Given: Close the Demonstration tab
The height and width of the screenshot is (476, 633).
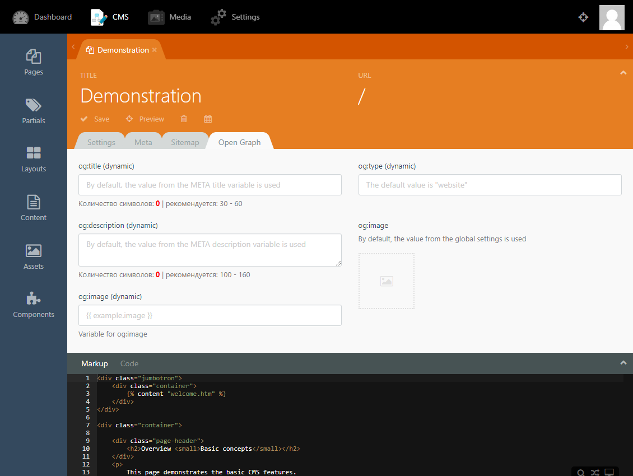Looking at the screenshot, I should coord(154,50).
